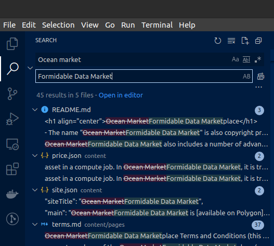Open the Go menu

point(110,25)
